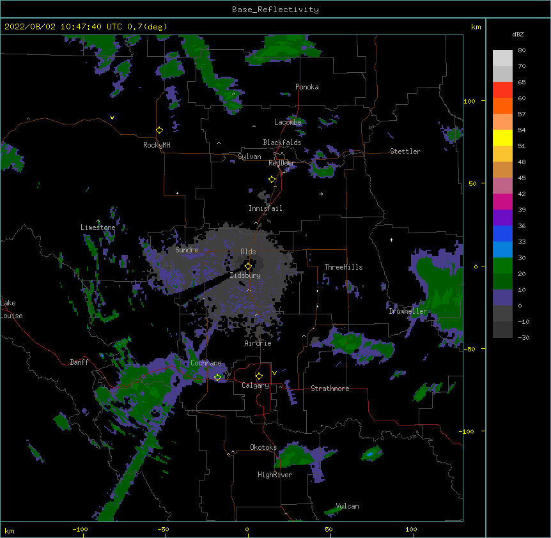Click the RedDeer city label

coord(281,163)
